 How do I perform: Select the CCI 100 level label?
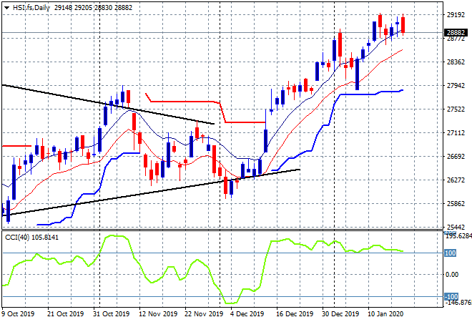(x=451, y=253)
